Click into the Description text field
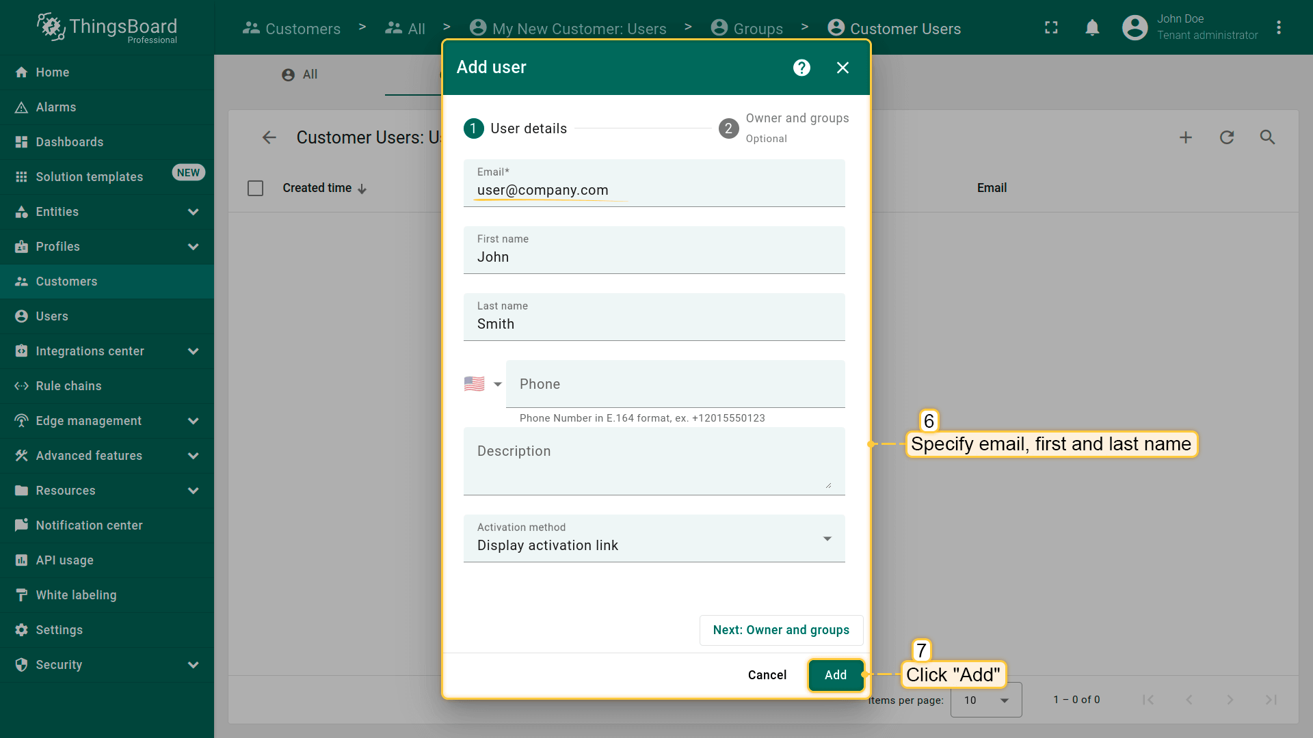Image resolution: width=1313 pixels, height=738 pixels. pos(654,461)
